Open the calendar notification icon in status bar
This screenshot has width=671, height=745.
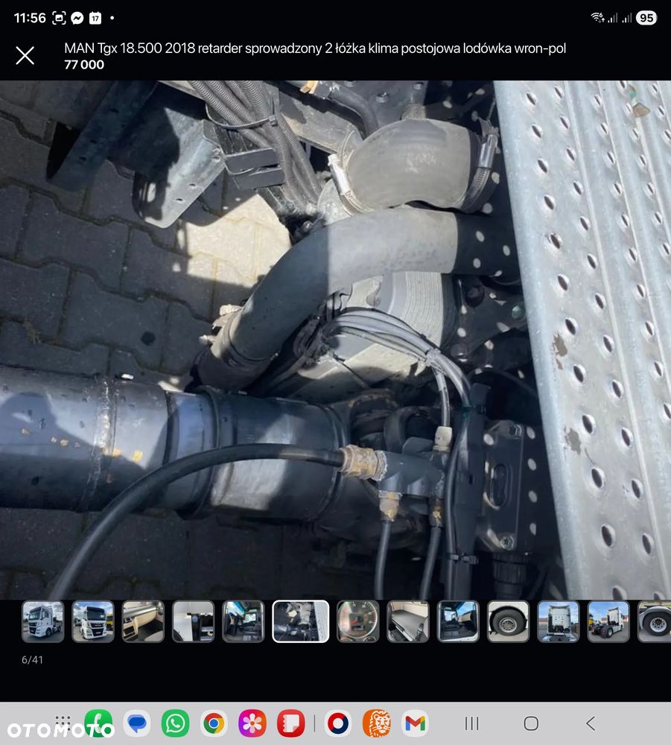tap(95, 18)
